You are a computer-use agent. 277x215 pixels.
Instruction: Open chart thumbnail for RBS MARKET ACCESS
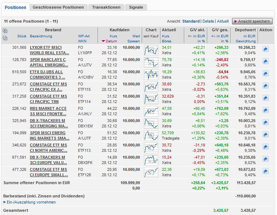coord(151,111)
